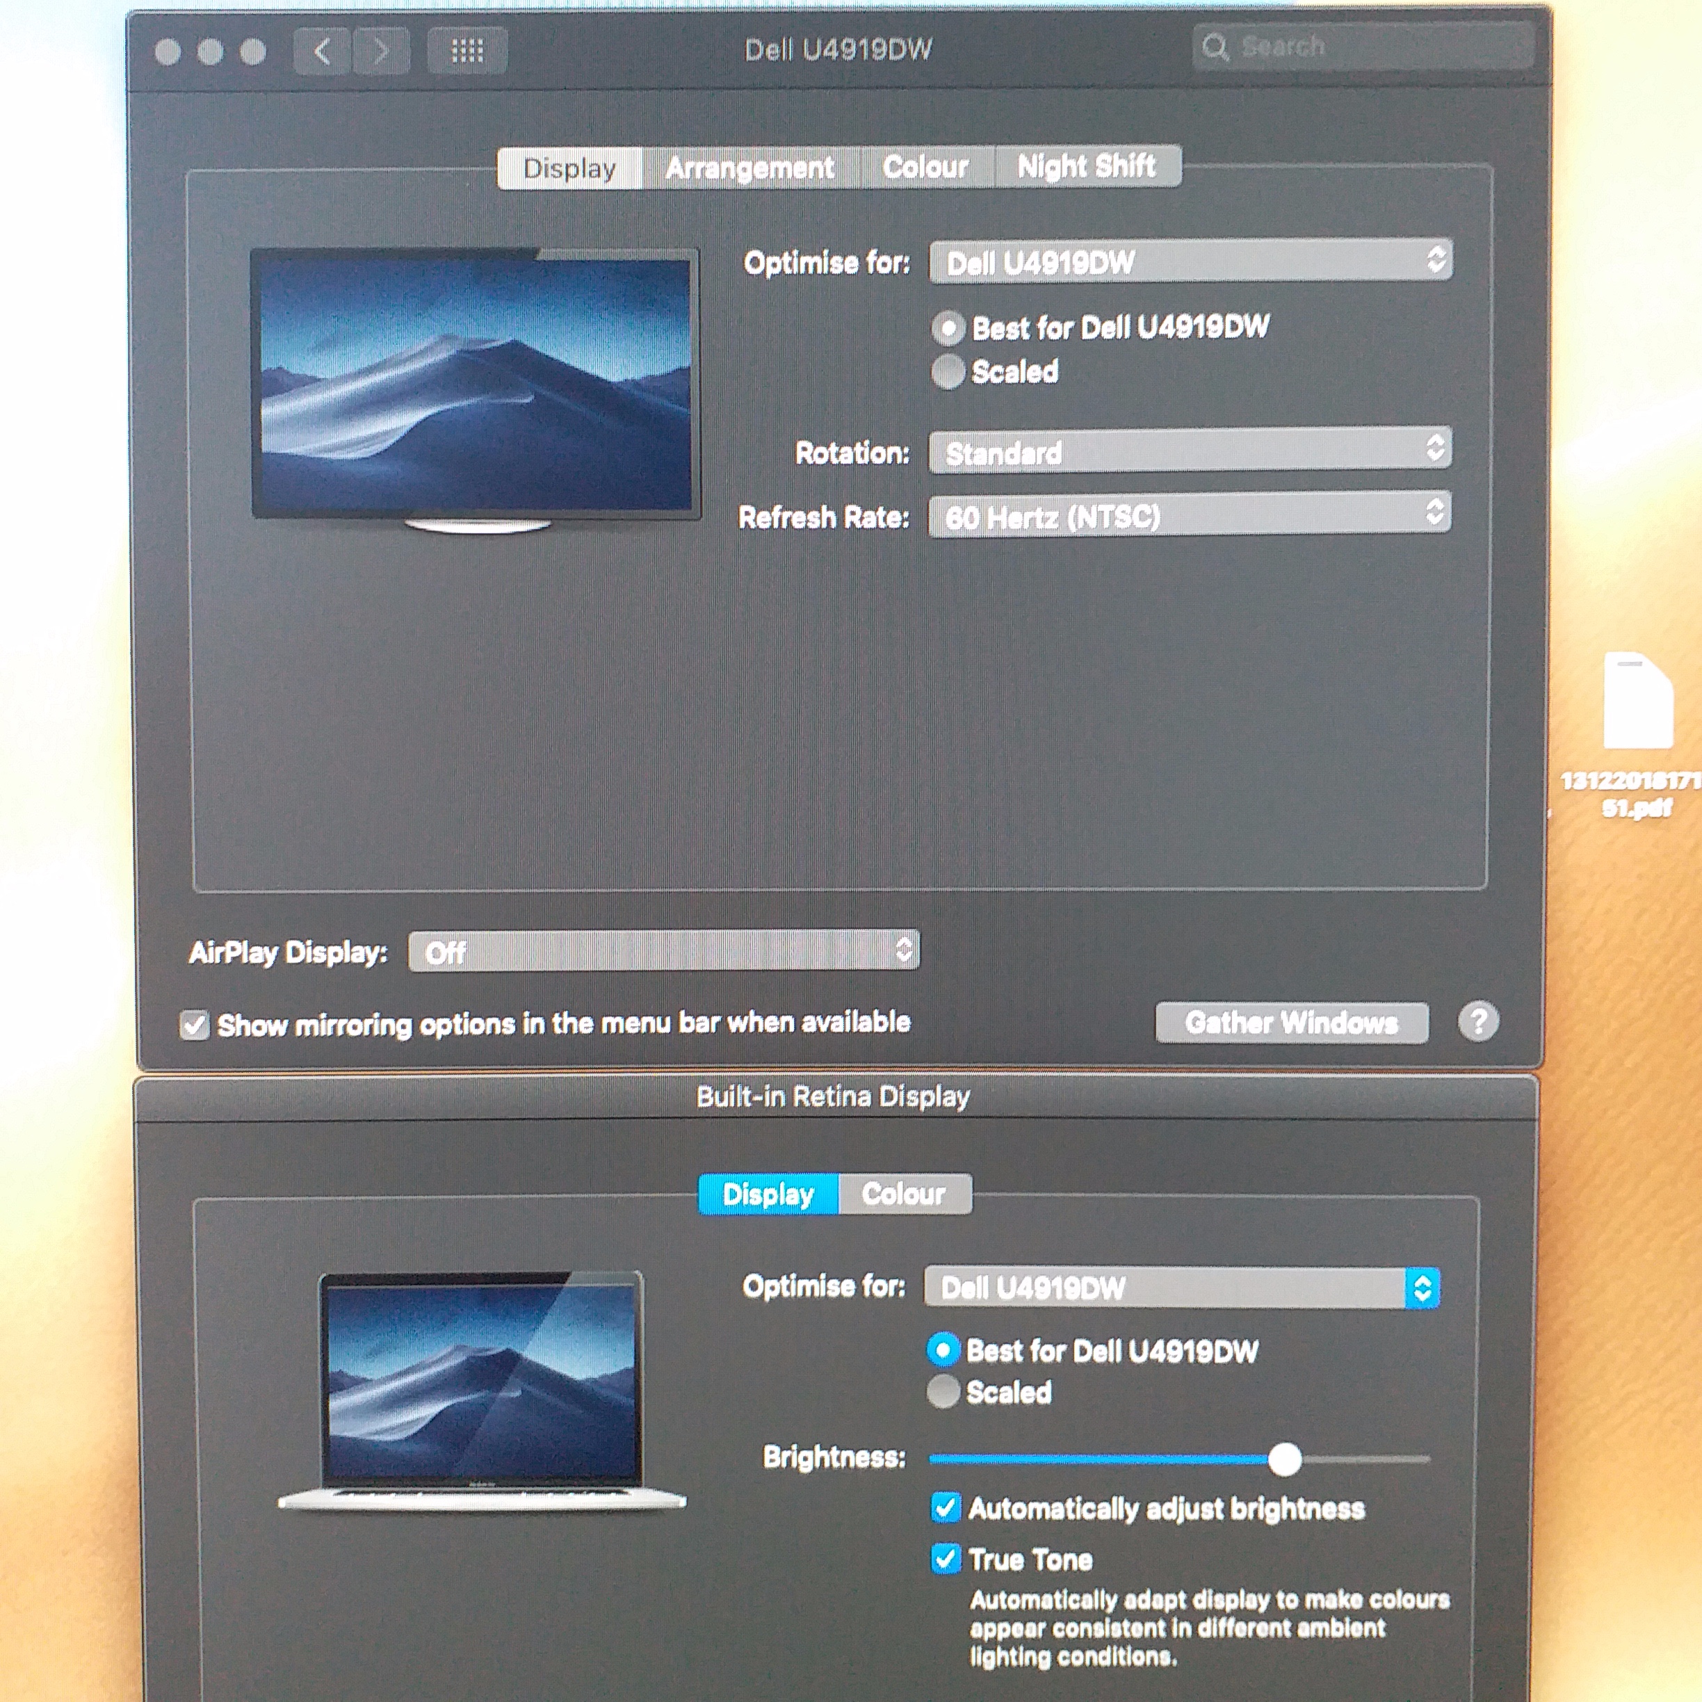Click the search magnifier icon

click(x=1215, y=47)
